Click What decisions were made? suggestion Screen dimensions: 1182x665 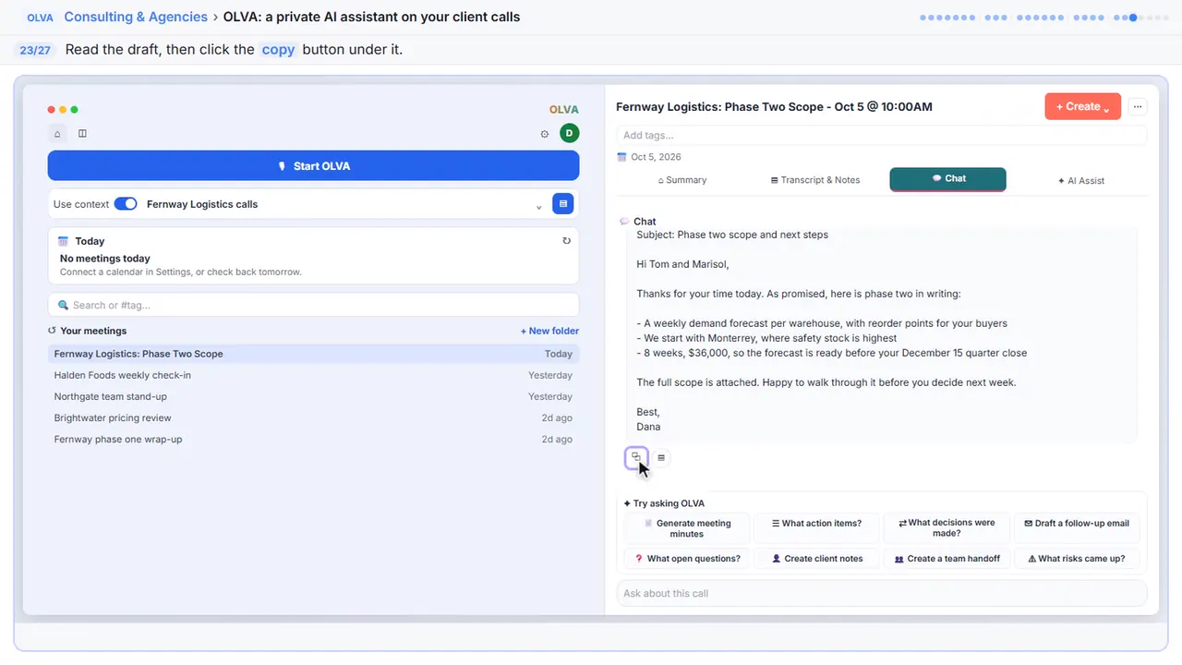tap(947, 528)
